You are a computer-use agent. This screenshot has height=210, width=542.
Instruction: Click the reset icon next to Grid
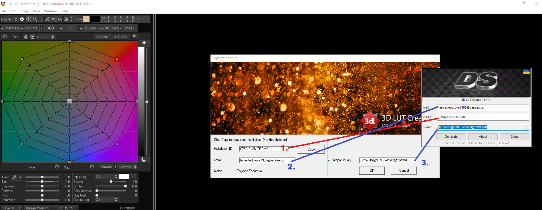point(5,37)
